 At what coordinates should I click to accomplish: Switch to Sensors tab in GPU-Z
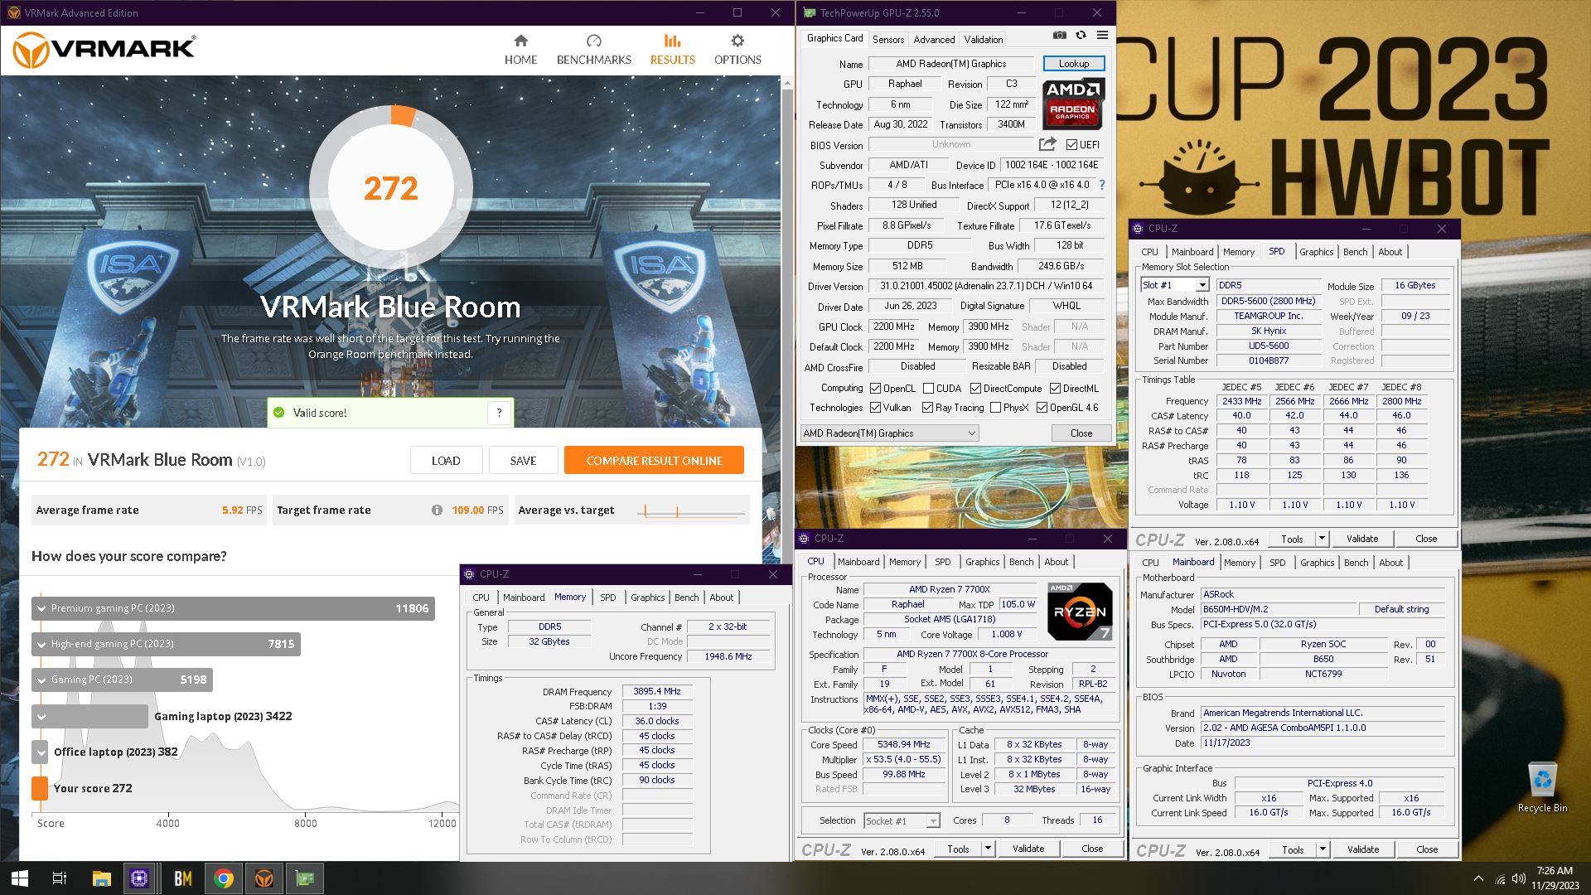click(x=888, y=40)
